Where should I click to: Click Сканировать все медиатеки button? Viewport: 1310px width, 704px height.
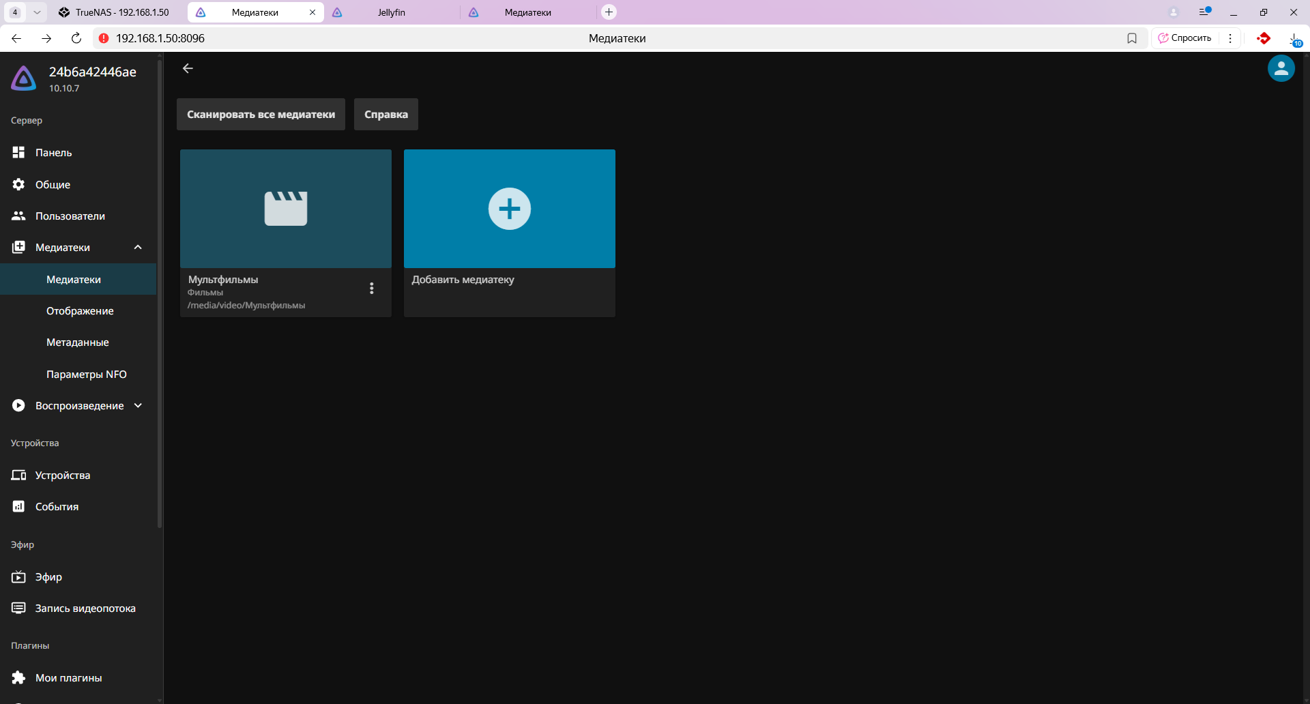click(261, 115)
